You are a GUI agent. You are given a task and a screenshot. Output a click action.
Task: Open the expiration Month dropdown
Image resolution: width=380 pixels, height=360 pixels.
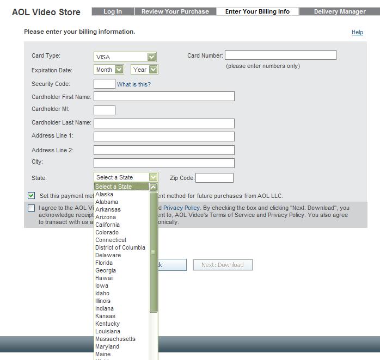click(109, 70)
